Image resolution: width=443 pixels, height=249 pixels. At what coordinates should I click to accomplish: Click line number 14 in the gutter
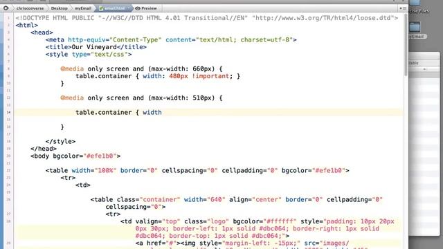coord(8,112)
